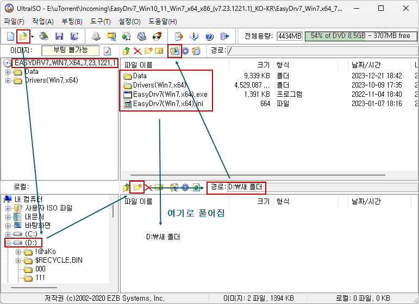Click the Help question mark icon
Image resolution: width=419 pixels, height=304 pixels.
pyautogui.click(x=209, y=36)
